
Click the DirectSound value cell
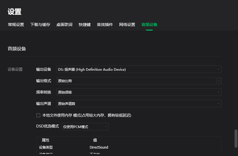(x=99, y=147)
